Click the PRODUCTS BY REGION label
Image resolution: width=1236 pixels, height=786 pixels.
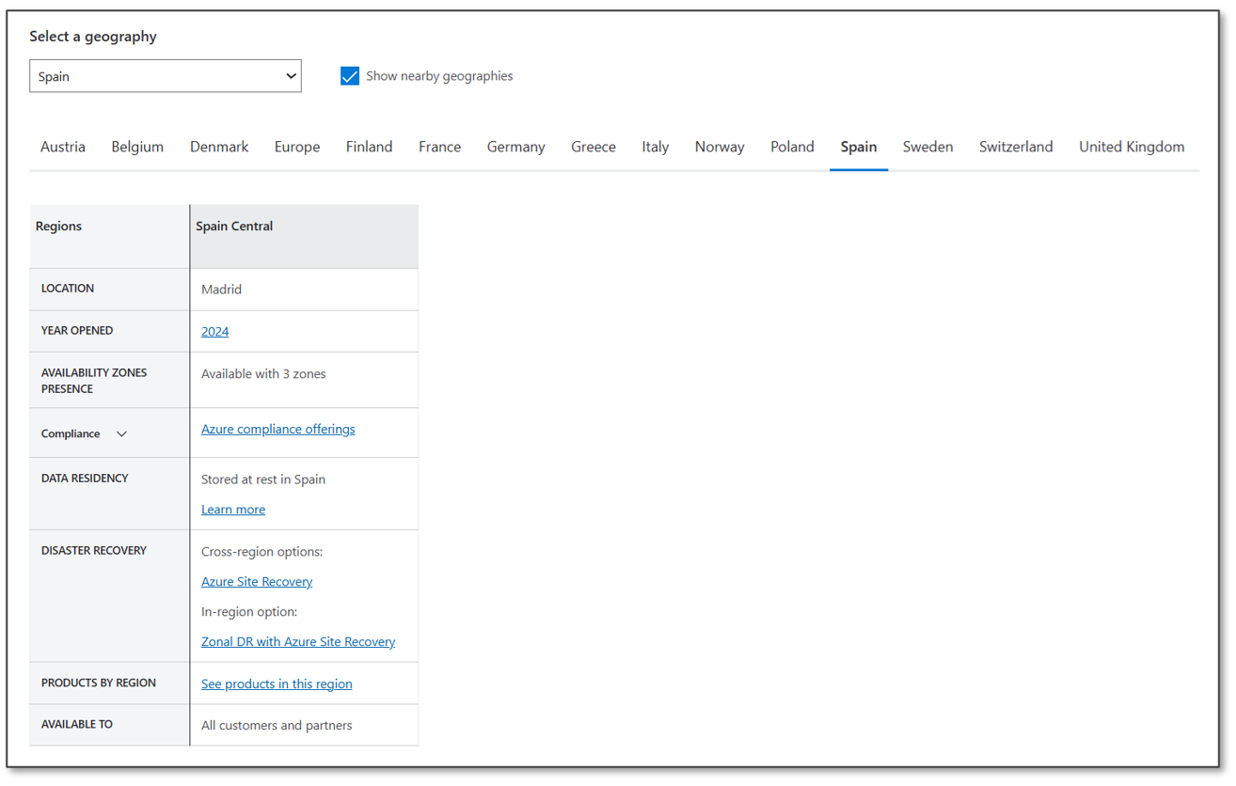(99, 684)
